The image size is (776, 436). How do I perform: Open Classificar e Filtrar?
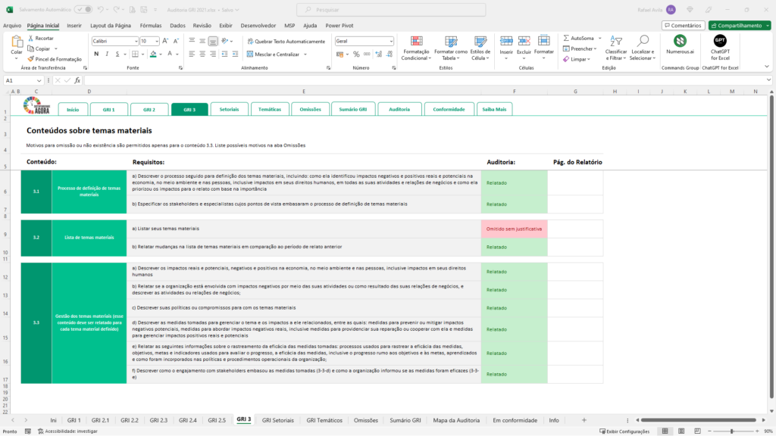[615, 48]
